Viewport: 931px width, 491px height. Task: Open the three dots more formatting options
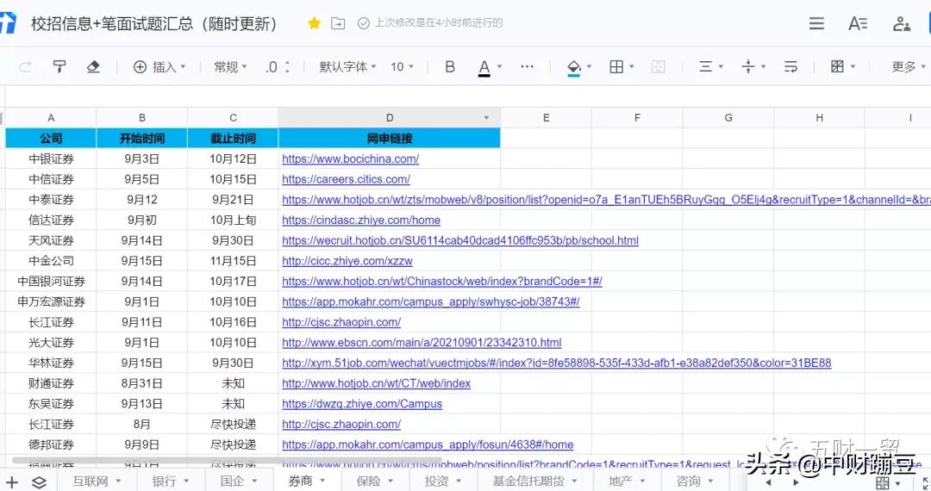[527, 66]
